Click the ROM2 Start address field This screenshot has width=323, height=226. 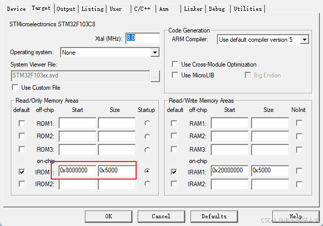(x=78, y=136)
